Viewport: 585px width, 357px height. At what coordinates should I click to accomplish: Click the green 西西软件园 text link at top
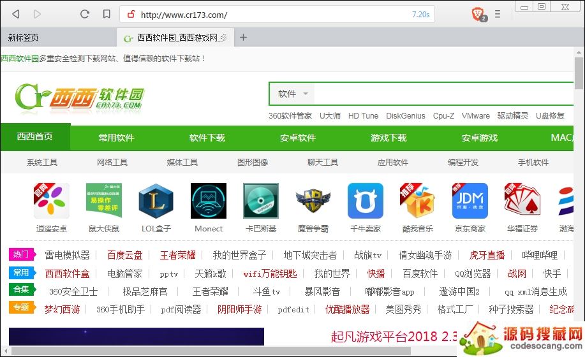point(20,59)
